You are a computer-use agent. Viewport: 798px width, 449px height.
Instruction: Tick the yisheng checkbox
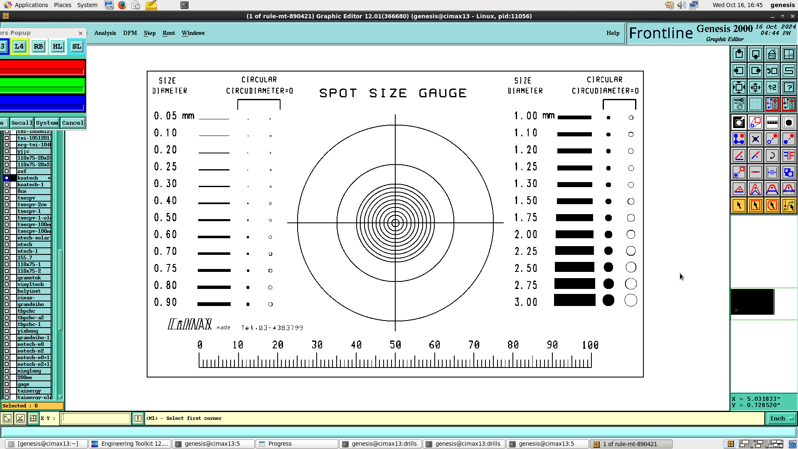(x=7, y=331)
